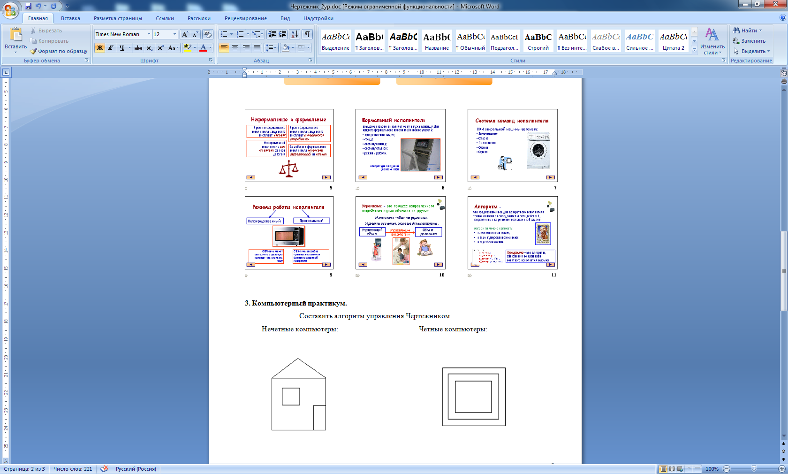Toggle Underline (Ч) formatting

121,48
